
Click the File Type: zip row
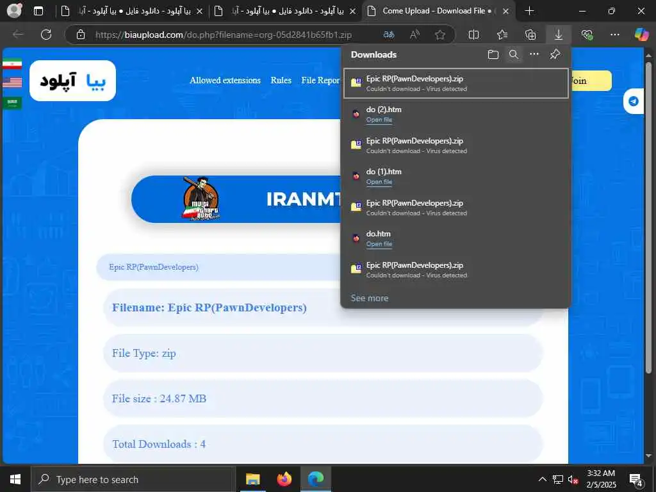coord(323,353)
